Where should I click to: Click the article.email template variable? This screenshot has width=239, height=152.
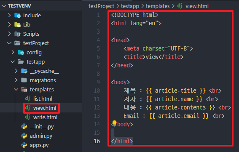click(179, 116)
